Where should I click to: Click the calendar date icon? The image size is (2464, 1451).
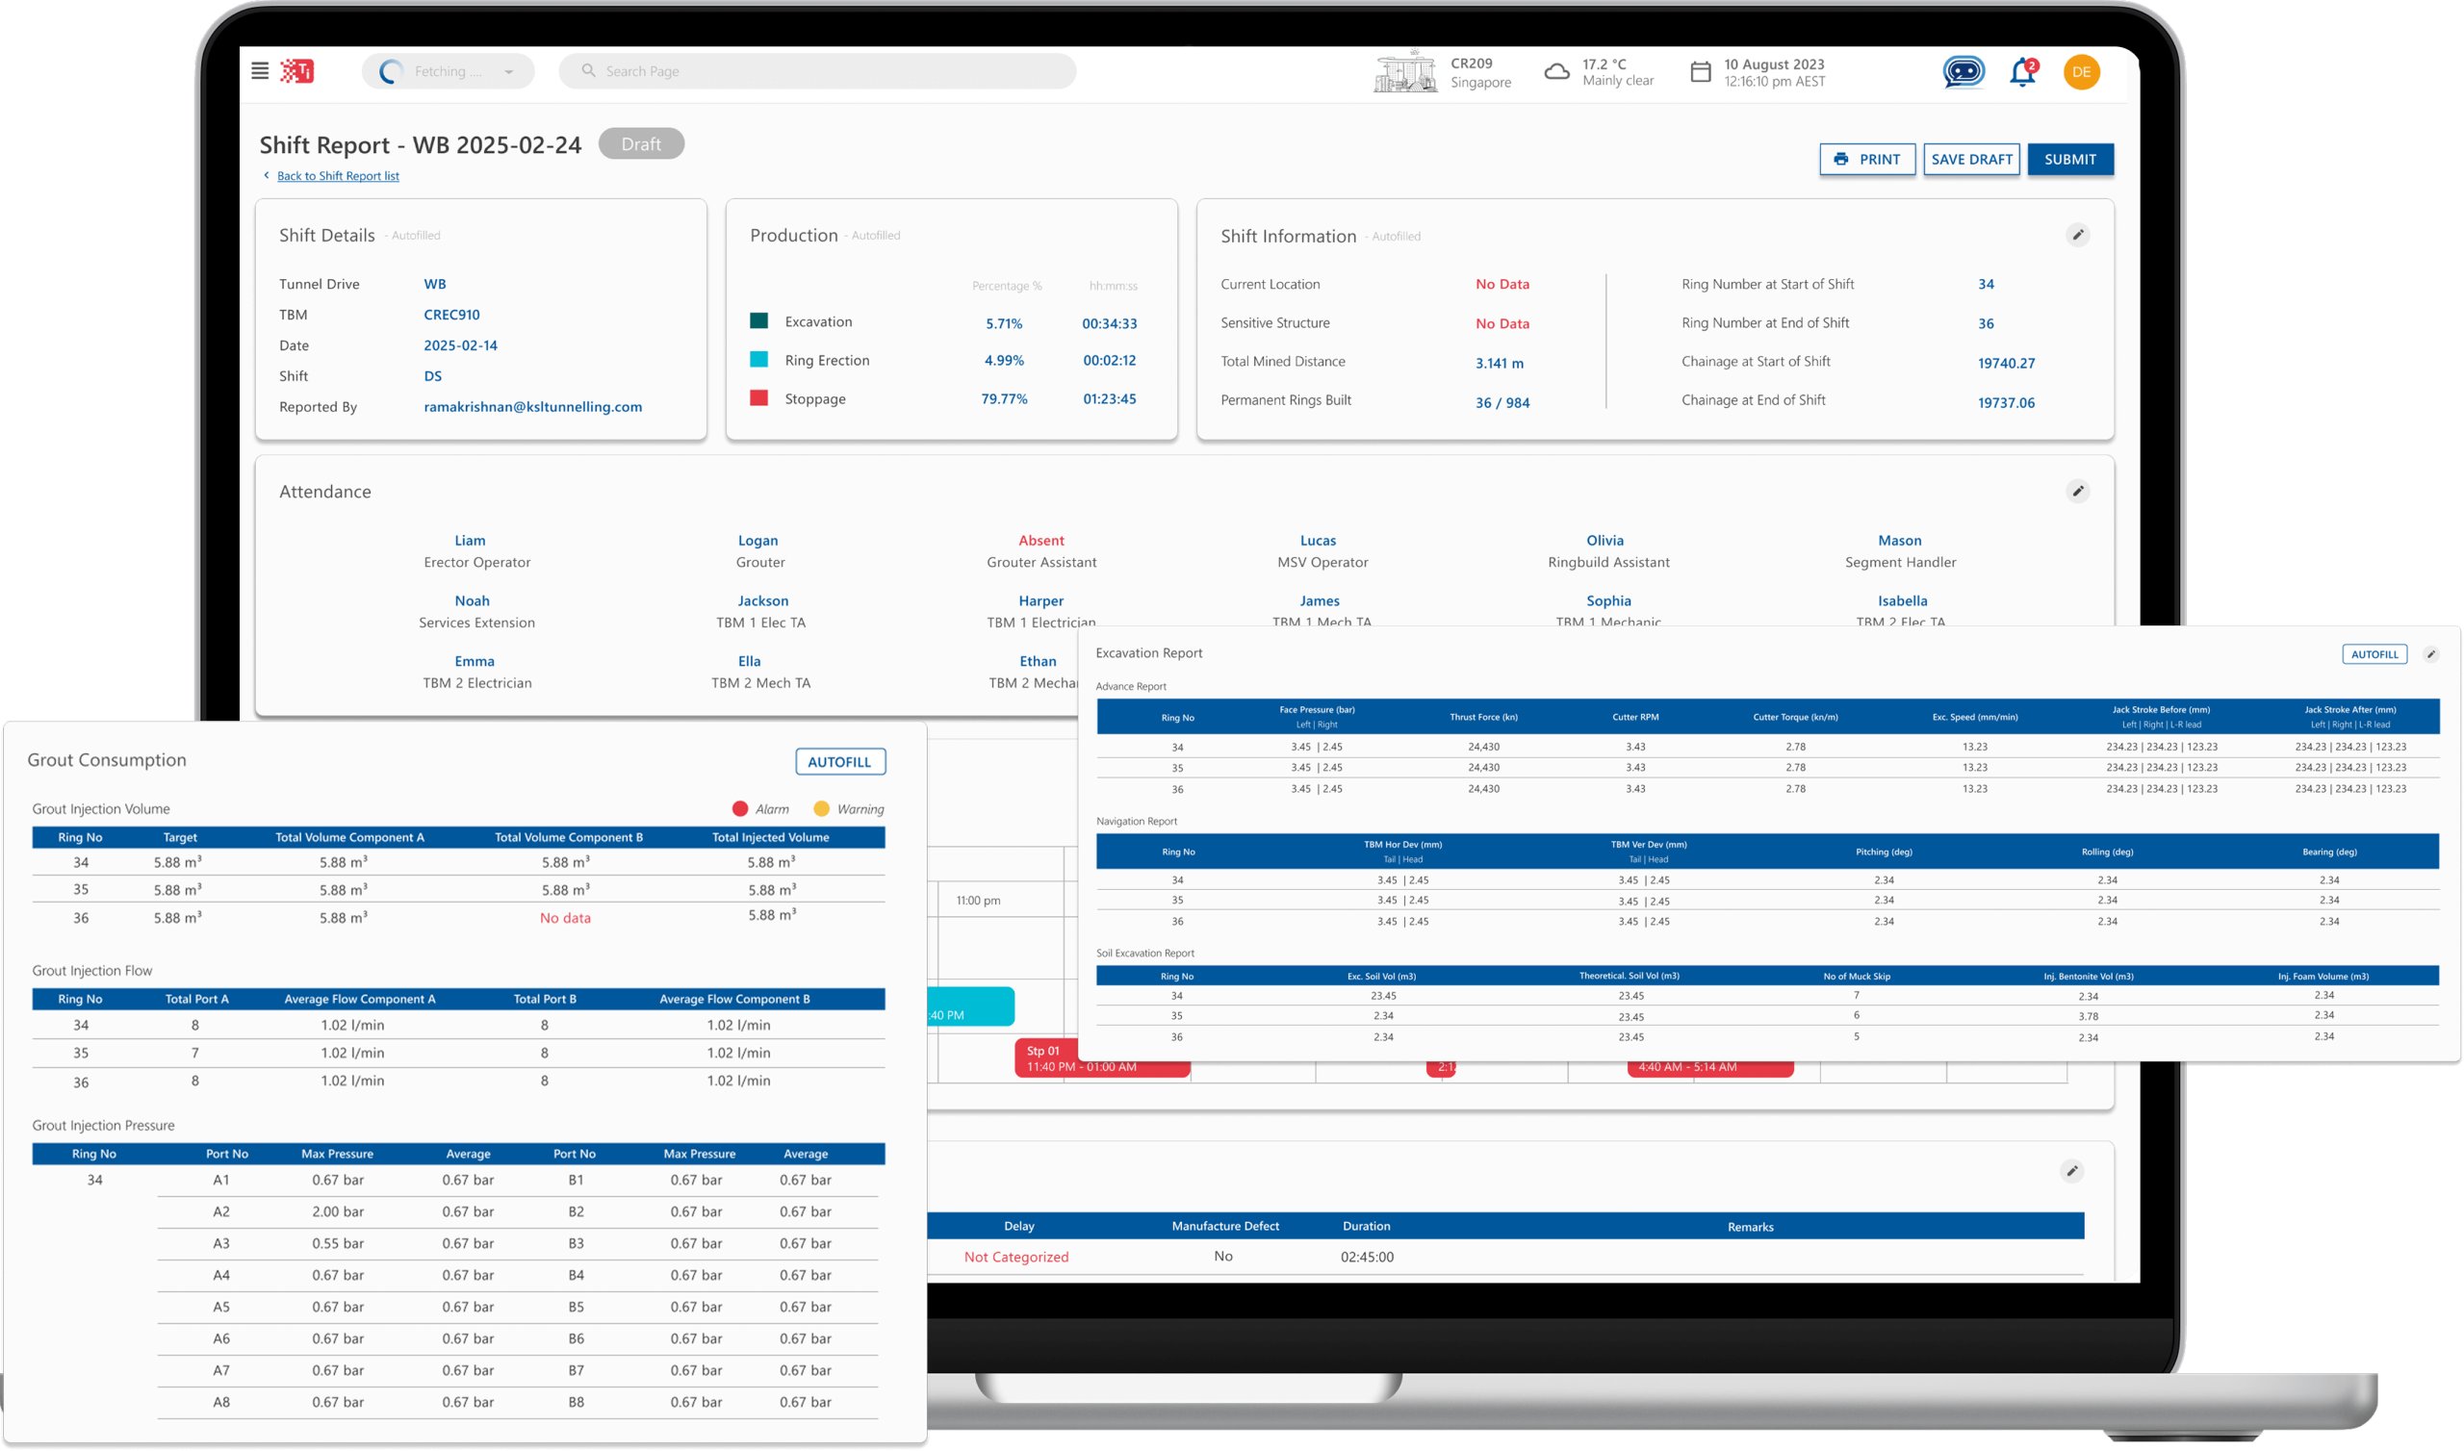[1701, 72]
